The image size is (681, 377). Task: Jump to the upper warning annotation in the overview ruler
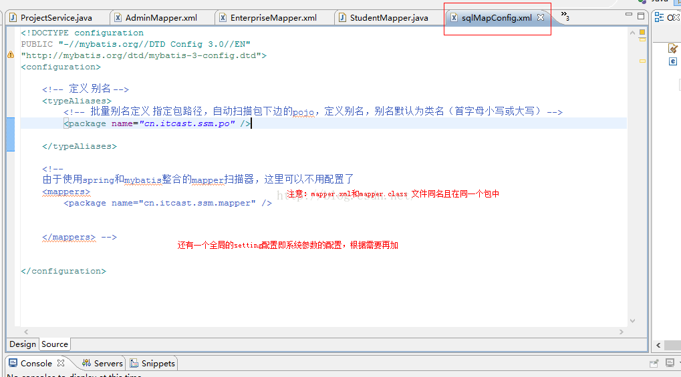642,39
